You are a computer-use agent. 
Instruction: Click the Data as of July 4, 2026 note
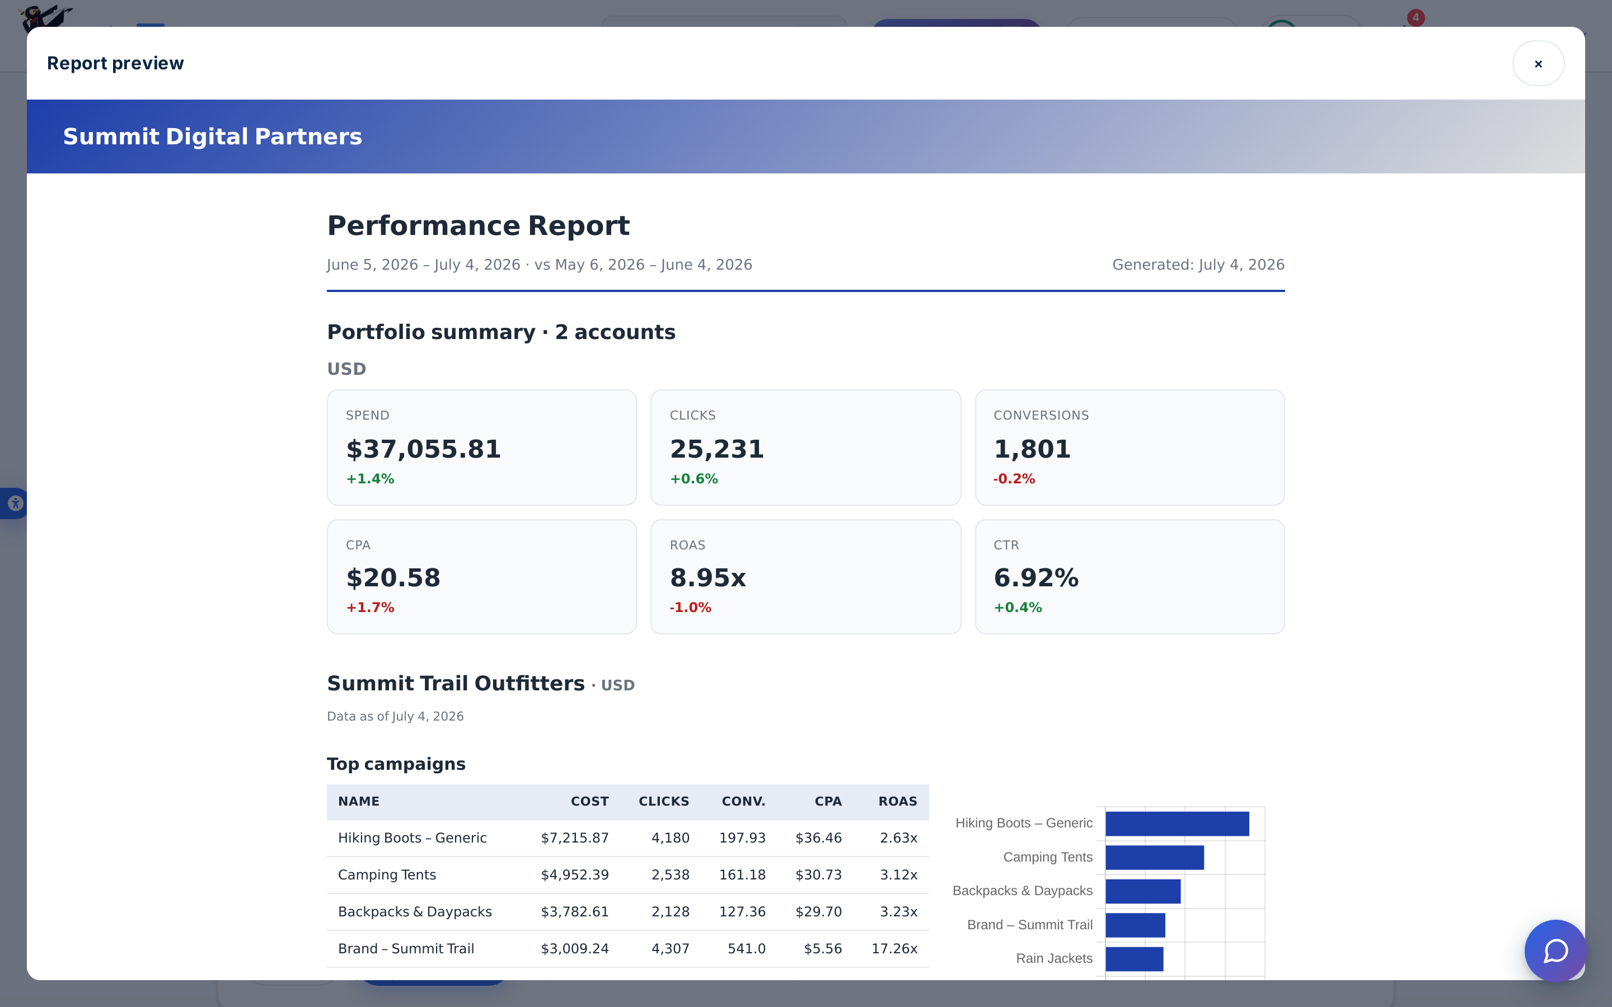[x=395, y=716]
